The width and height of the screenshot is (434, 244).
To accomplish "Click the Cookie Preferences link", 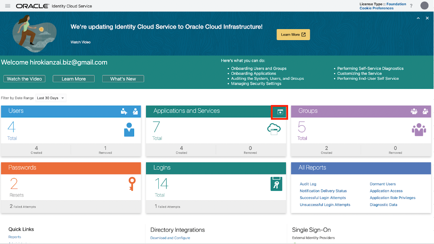I will (x=376, y=8).
